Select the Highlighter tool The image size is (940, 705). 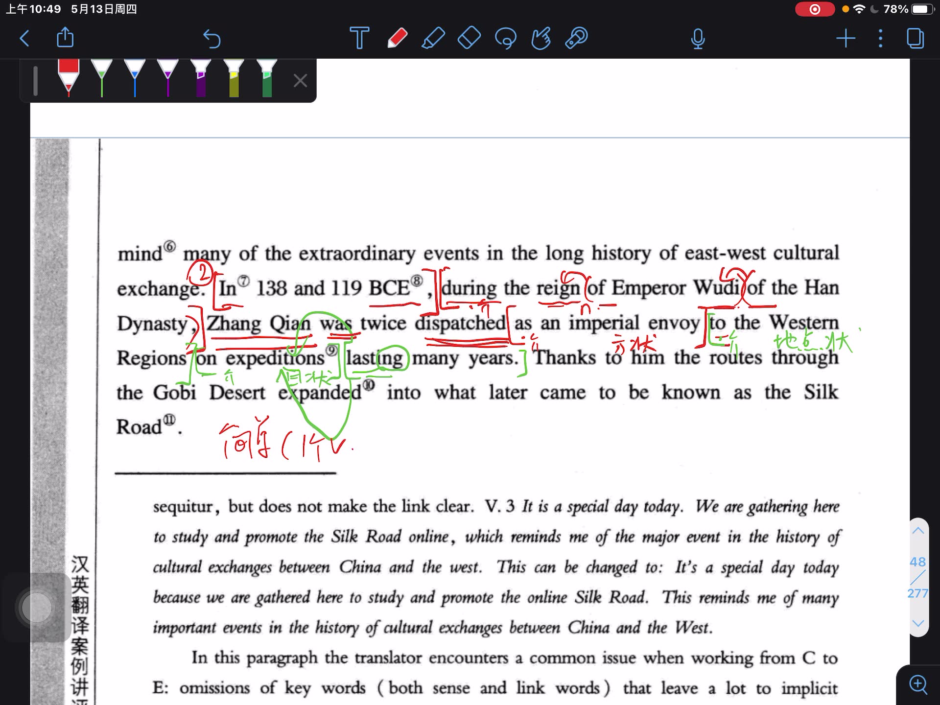pyautogui.click(x=433, y=38)
